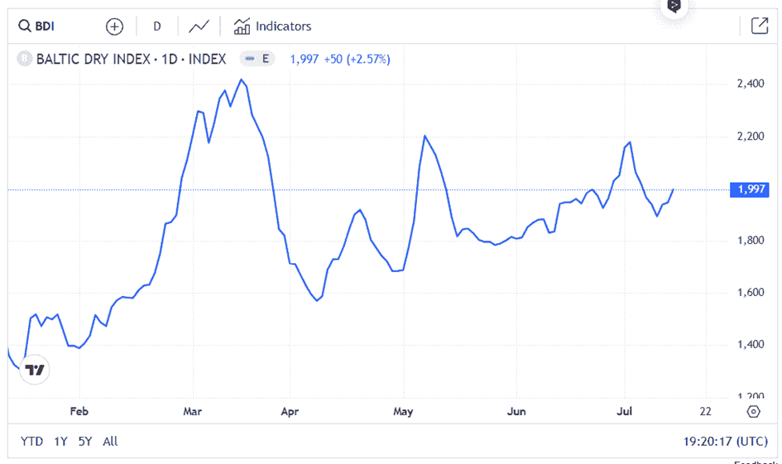
Task: Open the Indicators menu
Action: 272,26
